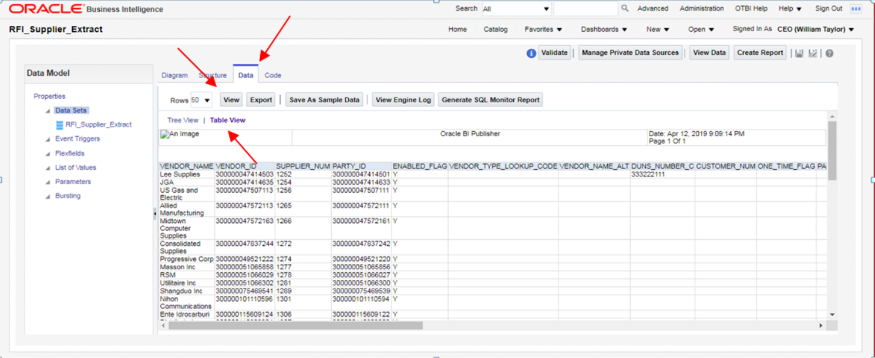Viewport: 875px width, 358px height.
Task: Click the 'Progressive Corp' cell
Action: [x=187, y=259]
